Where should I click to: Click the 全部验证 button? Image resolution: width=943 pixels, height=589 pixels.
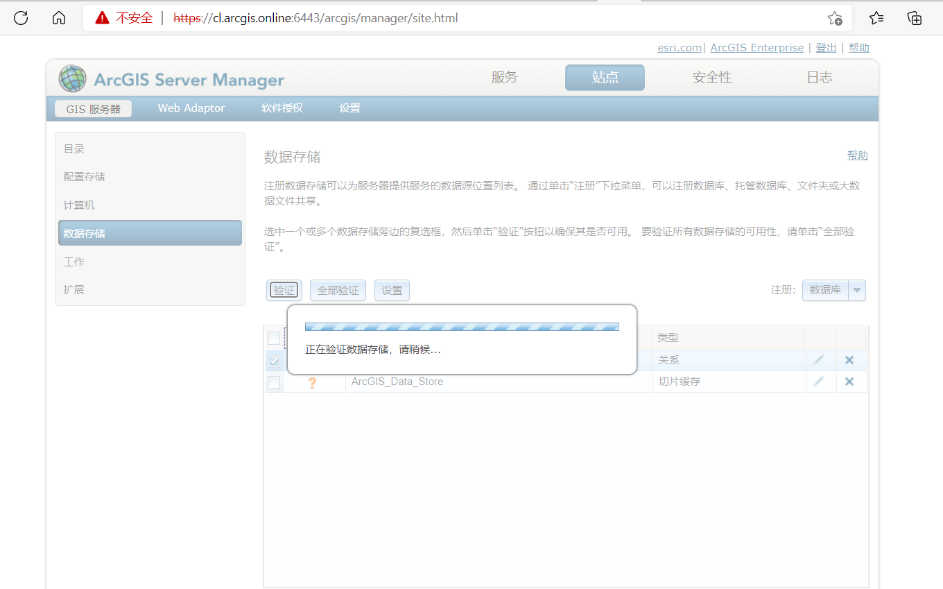pyautogui.click(x=338, y=290)
